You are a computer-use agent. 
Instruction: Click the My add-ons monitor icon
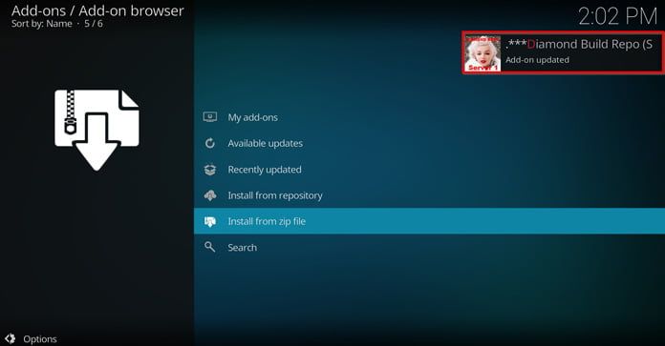coord(210,116)
